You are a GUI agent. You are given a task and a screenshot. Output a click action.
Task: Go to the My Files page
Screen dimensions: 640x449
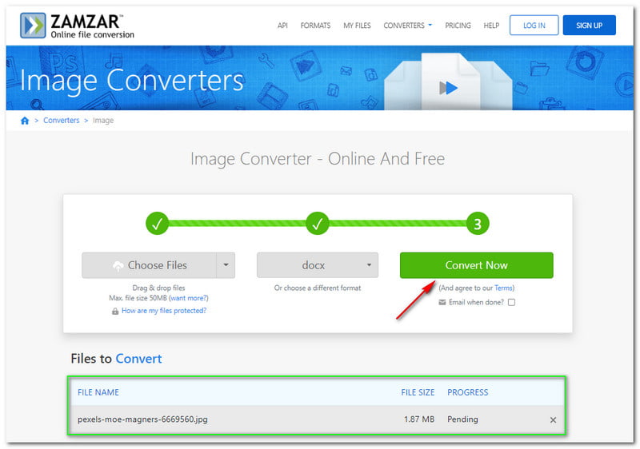[x=357, y=26]
